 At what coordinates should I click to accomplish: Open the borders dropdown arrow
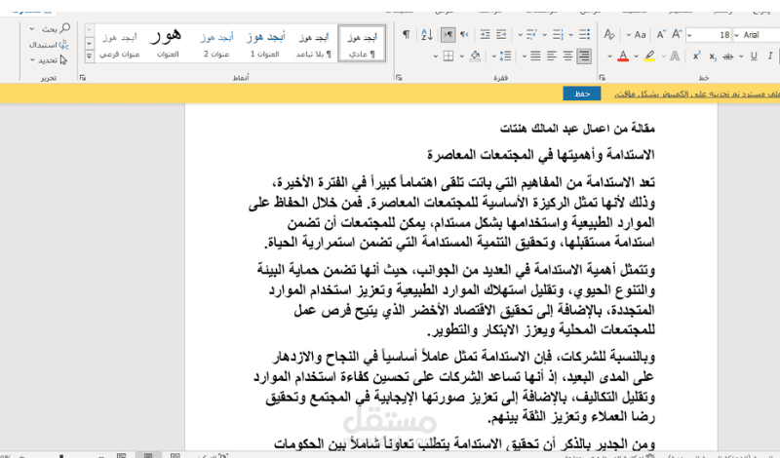pos(436,57)
